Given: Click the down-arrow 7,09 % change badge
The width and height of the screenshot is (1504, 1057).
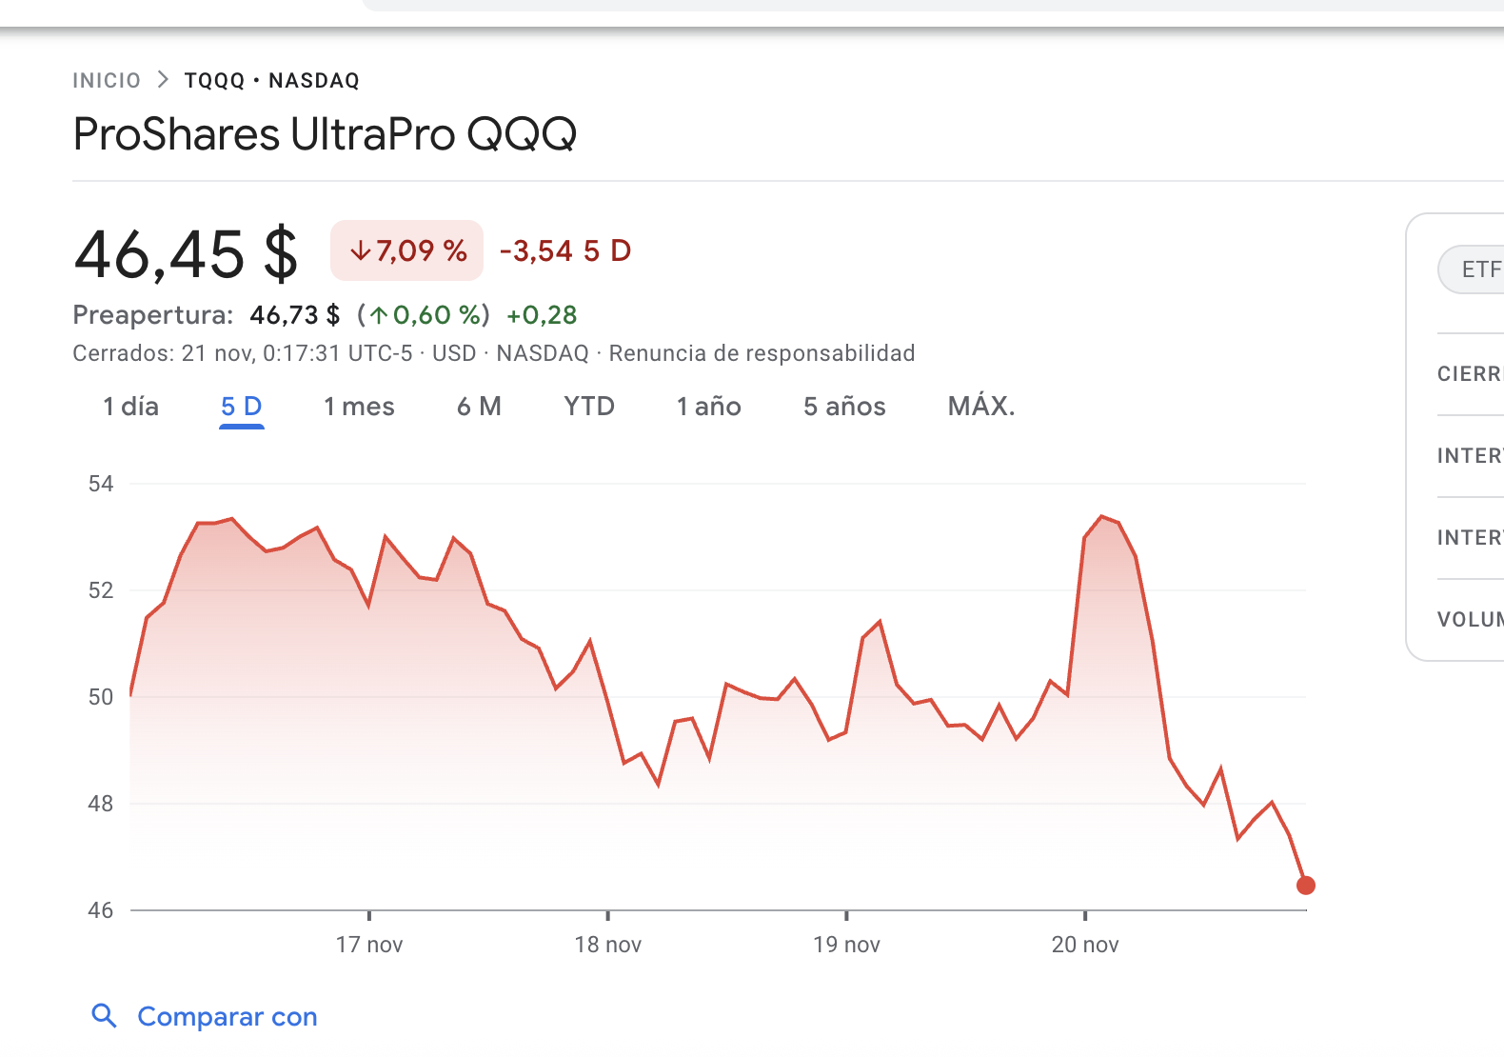Looking at the screenshot, I should [x=407, y=251].
